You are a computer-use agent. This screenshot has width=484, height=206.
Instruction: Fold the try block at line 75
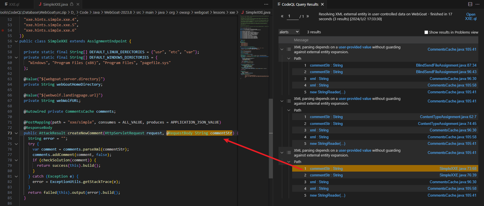(16, 144)
